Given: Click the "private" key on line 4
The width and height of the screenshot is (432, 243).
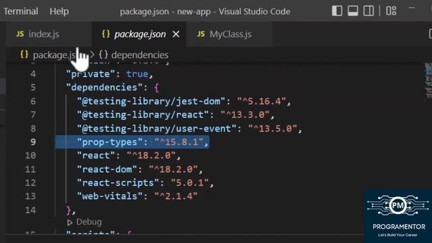Looking at the screenshot, I should coord(90,74).
